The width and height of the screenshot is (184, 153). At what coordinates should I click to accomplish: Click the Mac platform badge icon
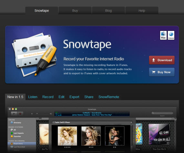point(163,35)
